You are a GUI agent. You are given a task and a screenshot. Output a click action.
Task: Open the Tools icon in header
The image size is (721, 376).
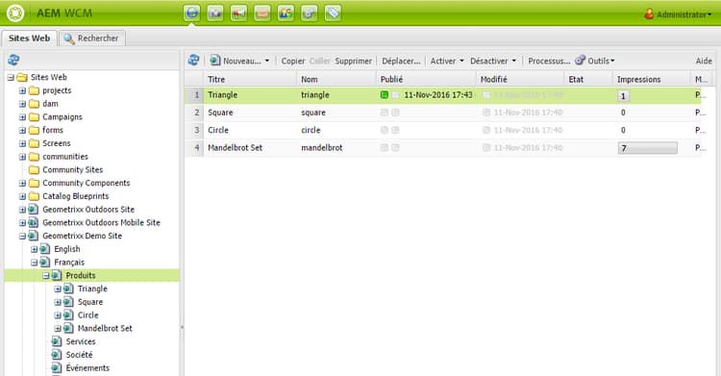pos(309,13)
